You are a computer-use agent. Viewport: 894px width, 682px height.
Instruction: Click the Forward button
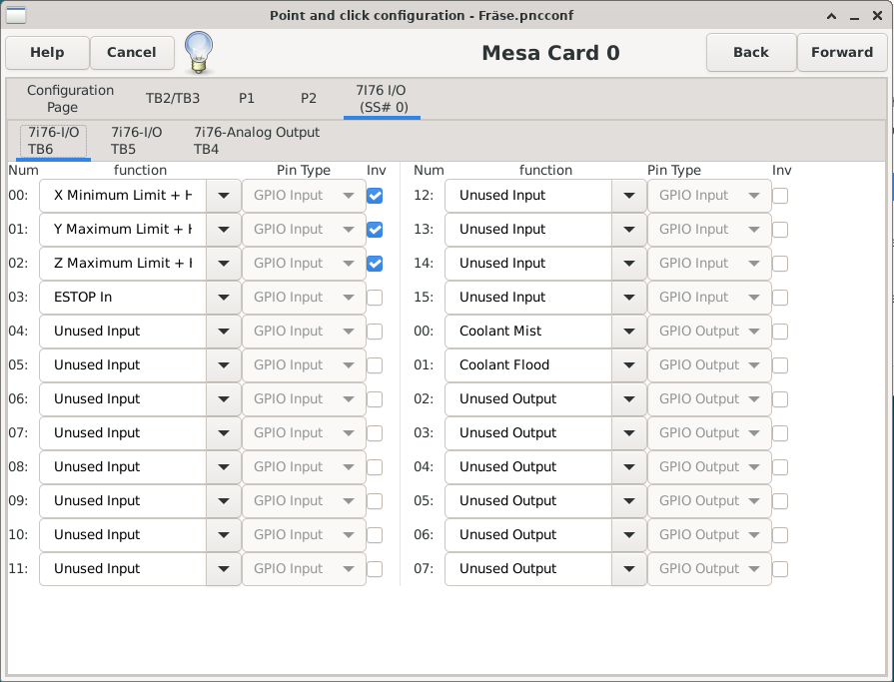pos(841,52)
